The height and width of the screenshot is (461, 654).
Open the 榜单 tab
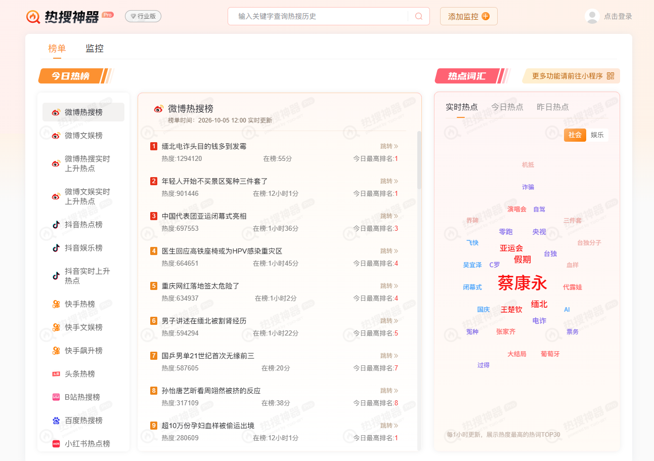tap(57, 49)
